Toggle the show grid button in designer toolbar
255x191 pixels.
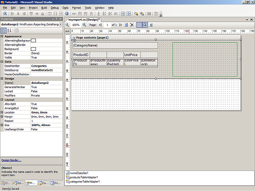click(x=139, y=25)
